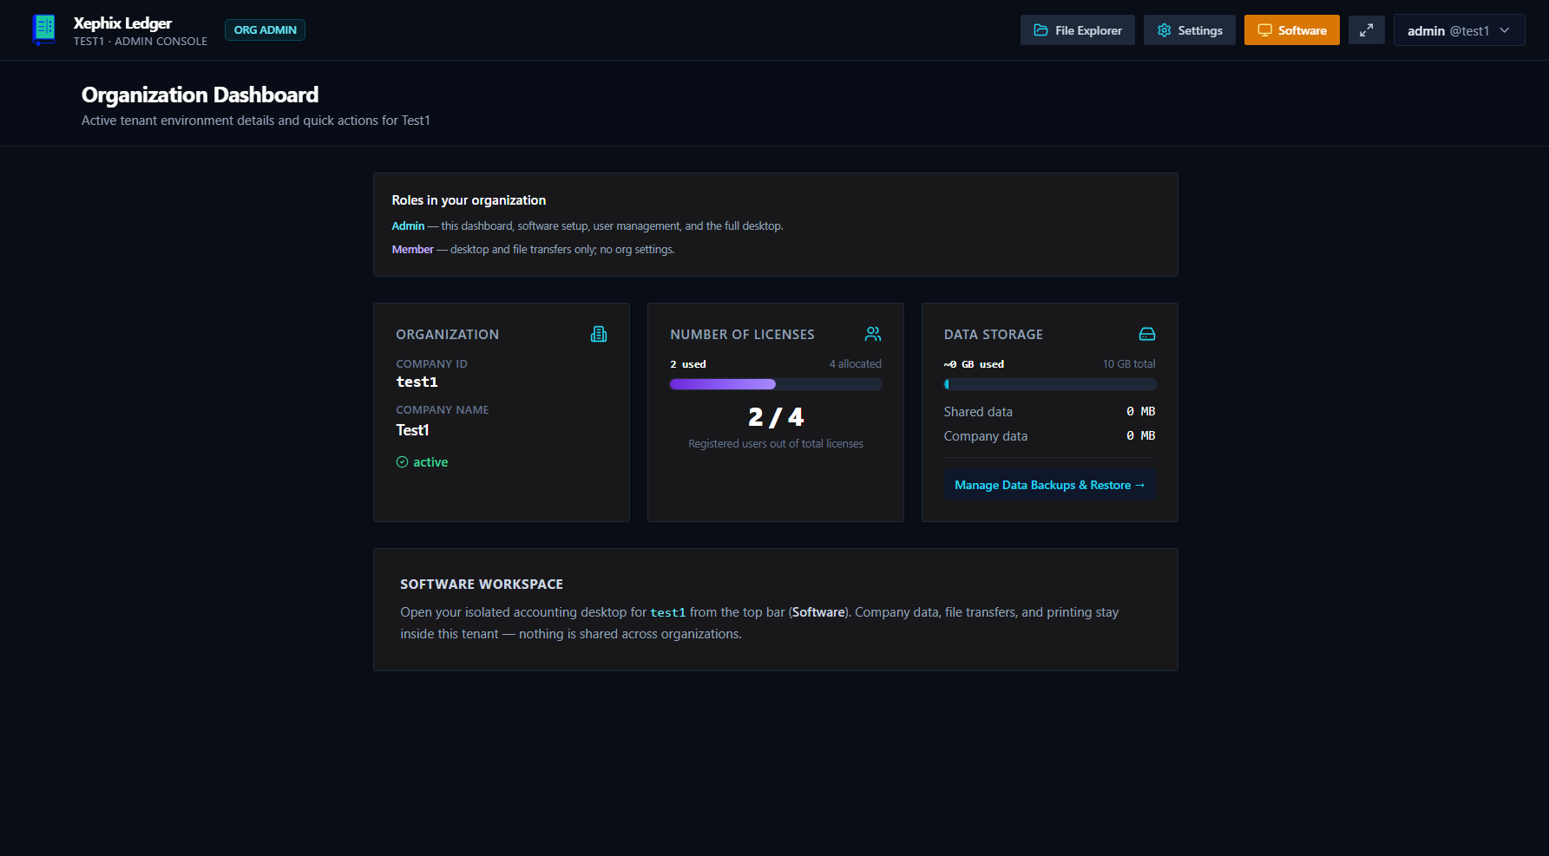Click the Member role label
The width and height of the screenshot is (1549, 856).
tap(412, 249)
